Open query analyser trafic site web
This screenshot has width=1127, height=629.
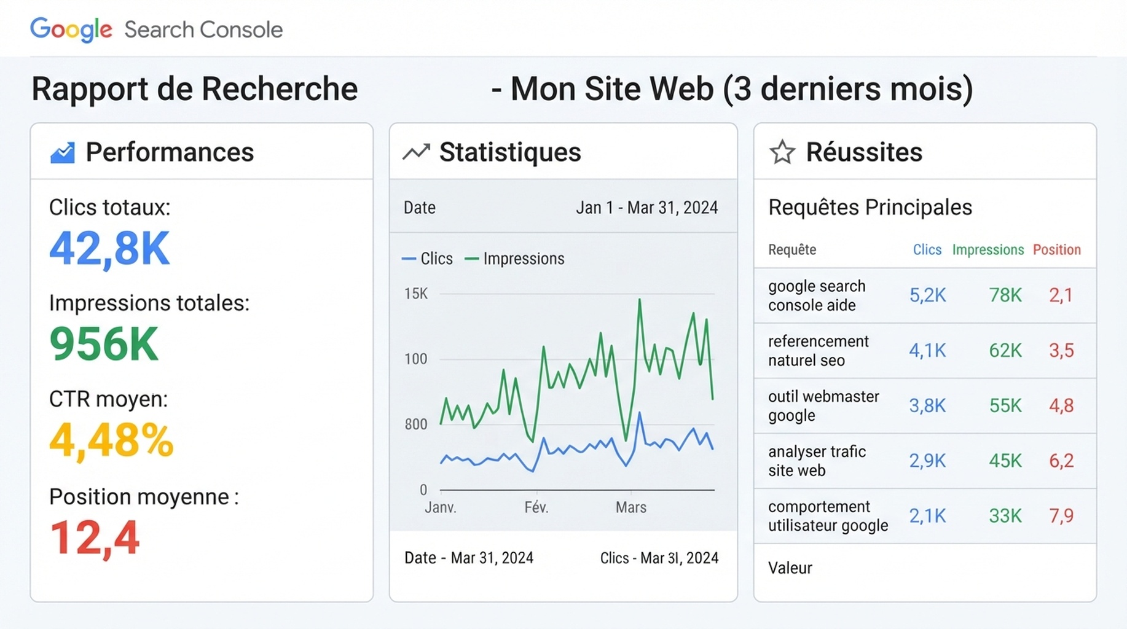[x=817, y=461]
